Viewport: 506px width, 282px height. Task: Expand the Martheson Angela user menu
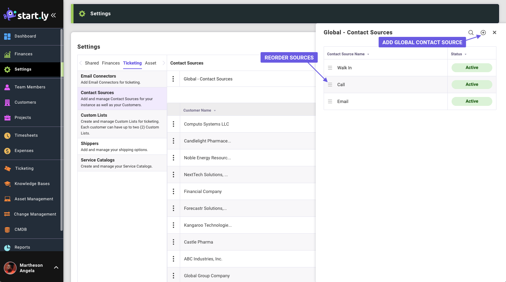(56, 268)
